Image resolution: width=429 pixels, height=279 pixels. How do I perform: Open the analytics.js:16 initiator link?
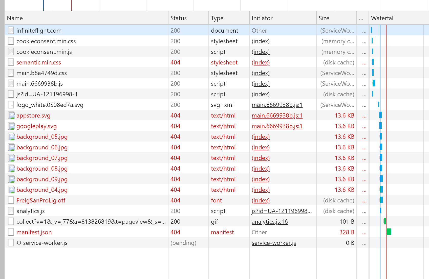(x=270, y=222)
